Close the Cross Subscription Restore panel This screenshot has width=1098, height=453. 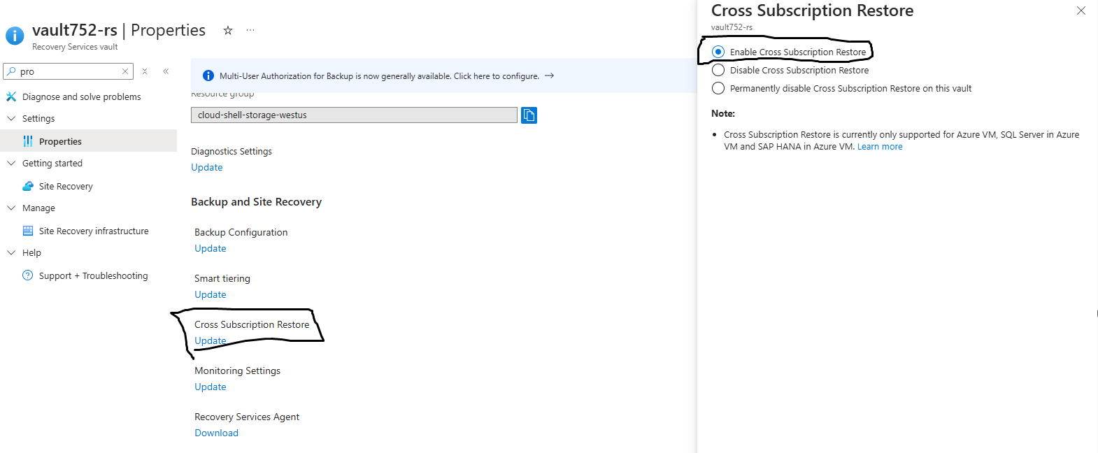(1081, 10)
